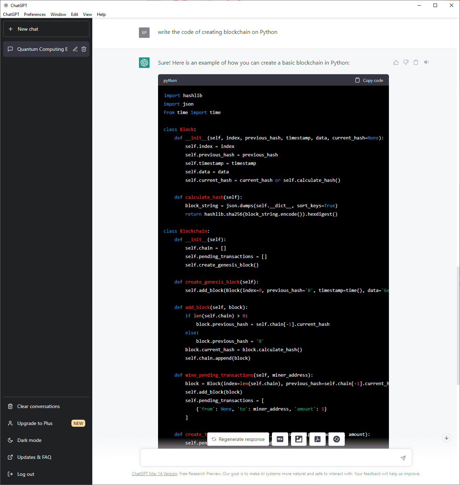Maximize the ChatGPT window

click(435, 5)
